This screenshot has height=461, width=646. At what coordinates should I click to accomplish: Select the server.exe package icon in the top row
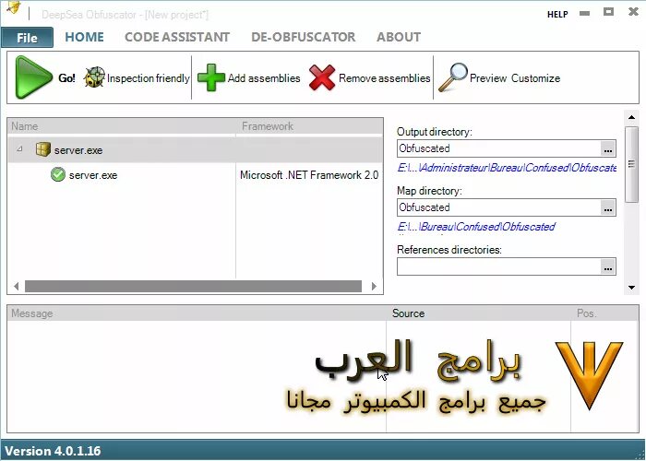pyautogui.click(x=42, y=149)
